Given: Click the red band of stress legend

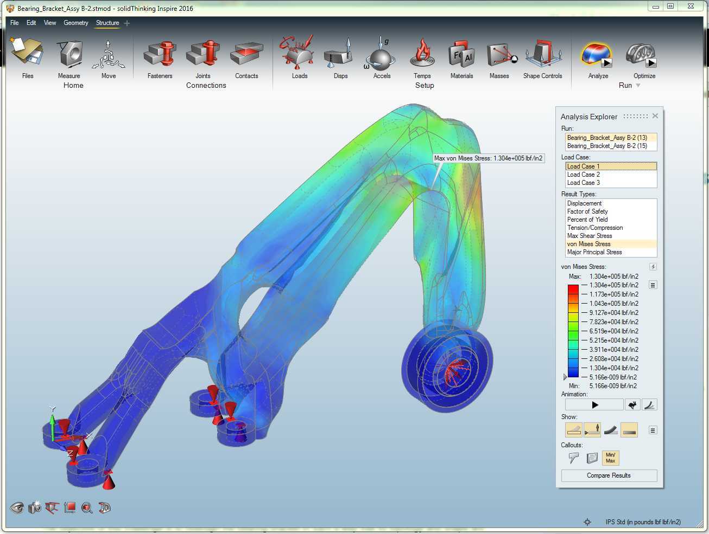Looking at the screenshot, I should [x=573, y=289].
